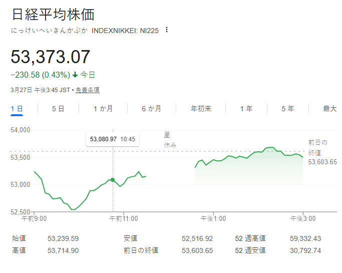Select the 1日 chart range tab
This screenshot has width=342, height=273.
(17, 109)
